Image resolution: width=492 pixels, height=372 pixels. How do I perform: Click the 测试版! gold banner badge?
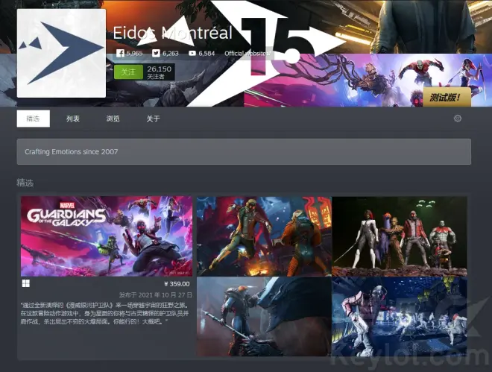click(x=447, y=97)
